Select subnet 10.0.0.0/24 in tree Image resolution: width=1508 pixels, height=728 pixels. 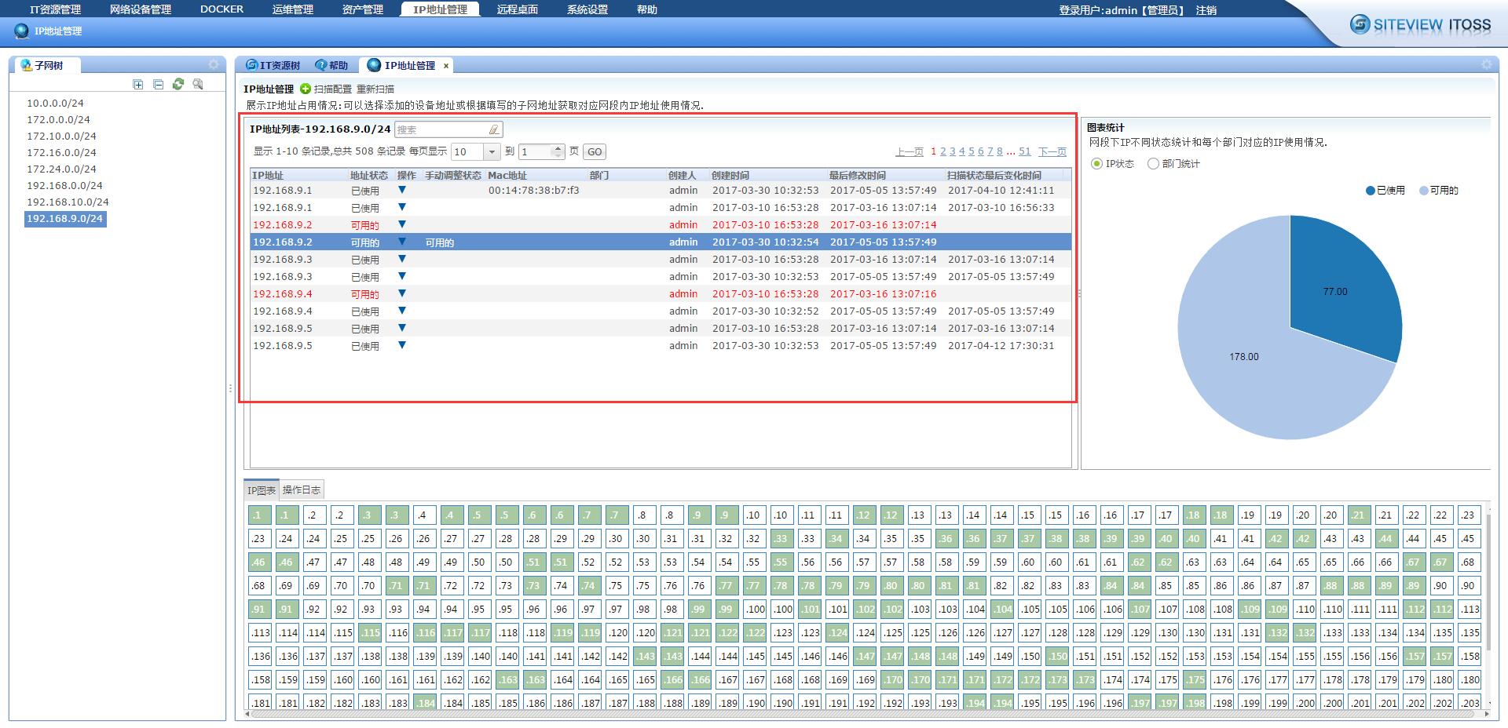click(x=55, y=103)
